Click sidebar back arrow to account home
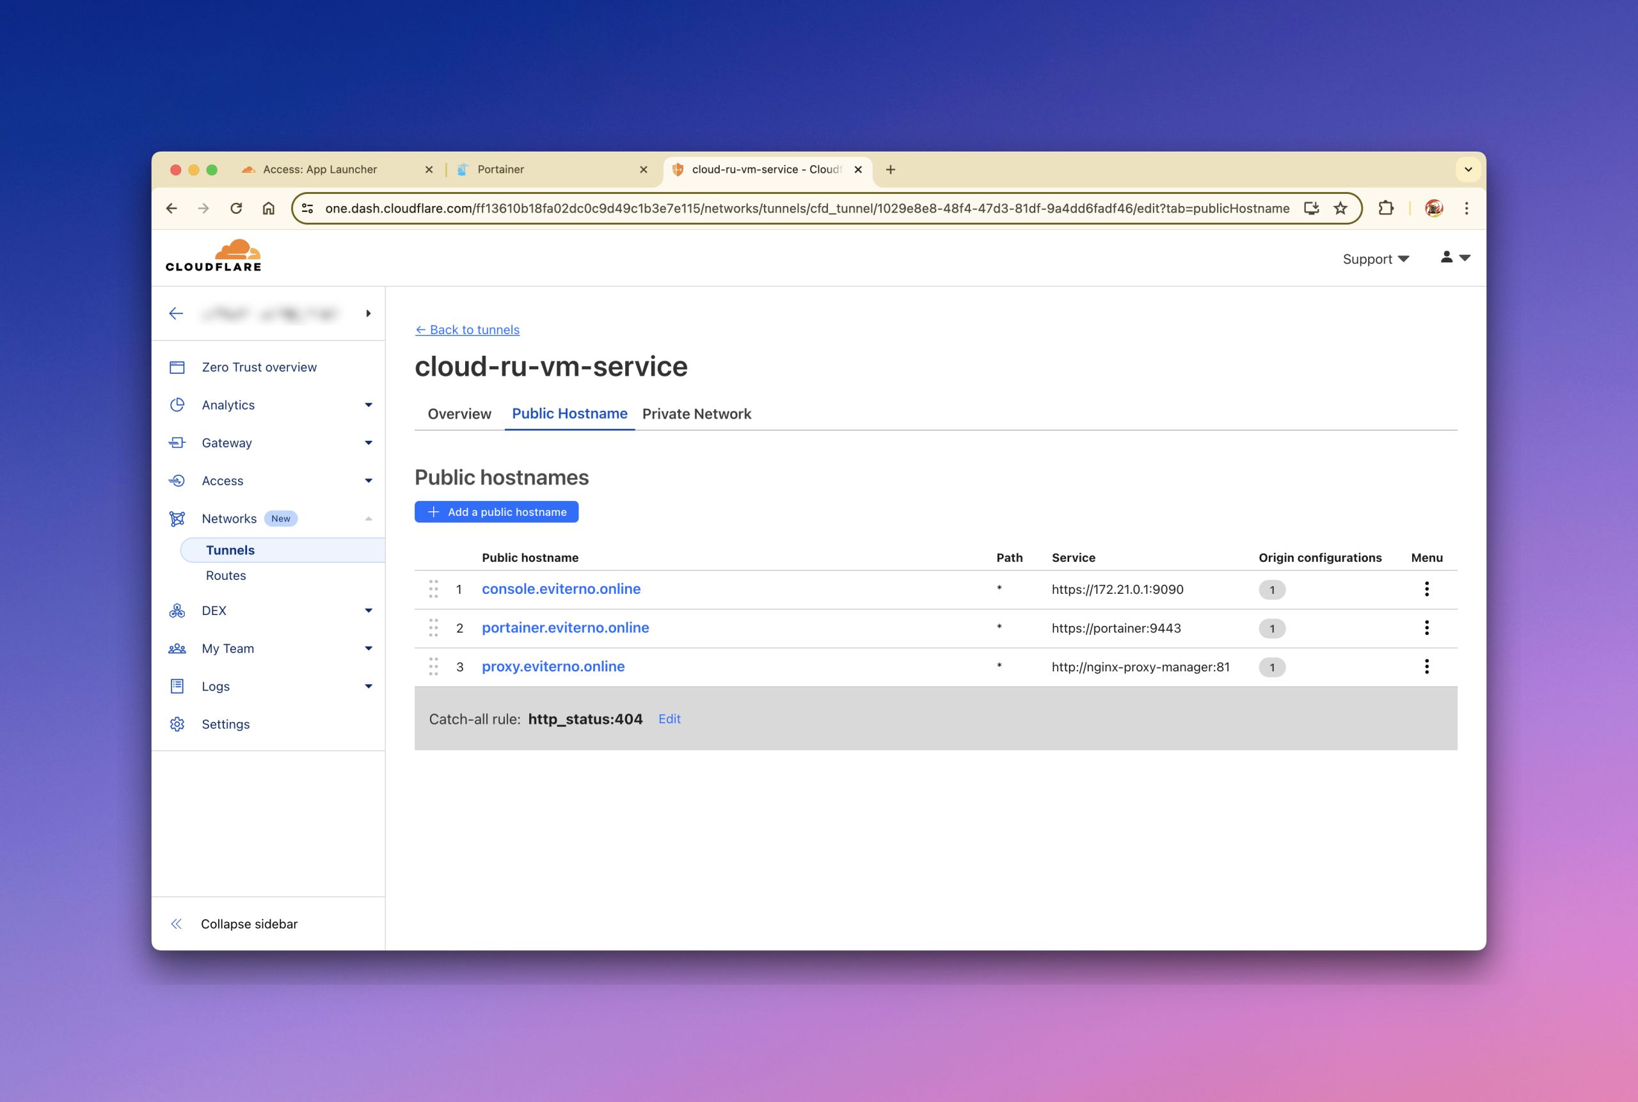Image resolution: width=1638 pixels, height=1102 pixels. [x=177, y=314]
